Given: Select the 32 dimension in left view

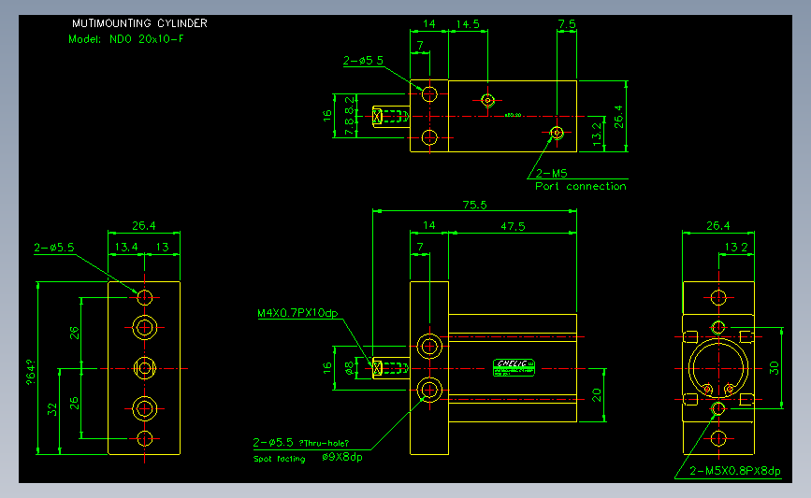Looking at the screenshot, I should point(52,410).
